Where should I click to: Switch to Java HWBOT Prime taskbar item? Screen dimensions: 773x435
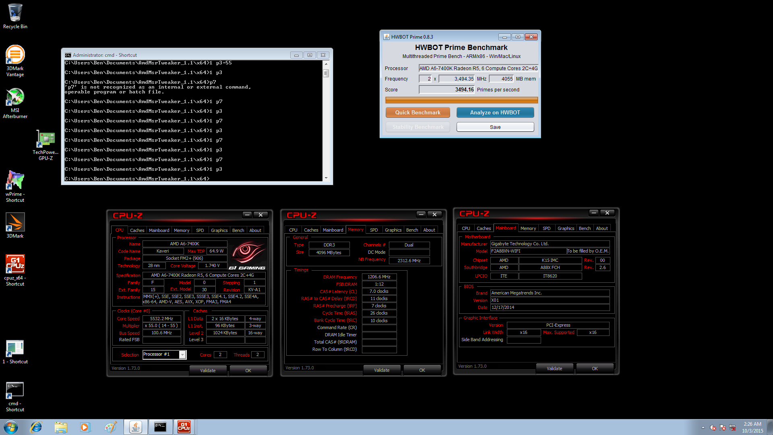135,427
